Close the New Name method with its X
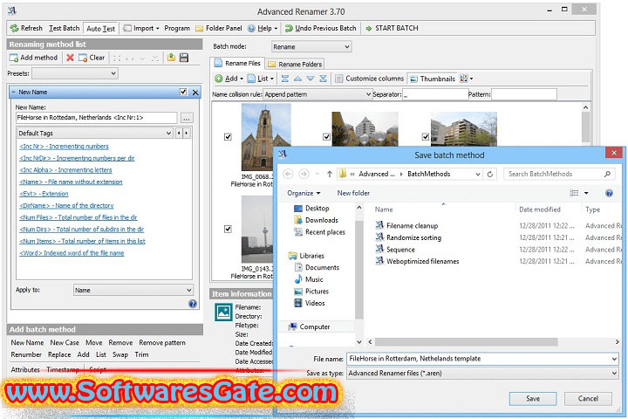This screenshot has height=419, width=628. (195, 93)
